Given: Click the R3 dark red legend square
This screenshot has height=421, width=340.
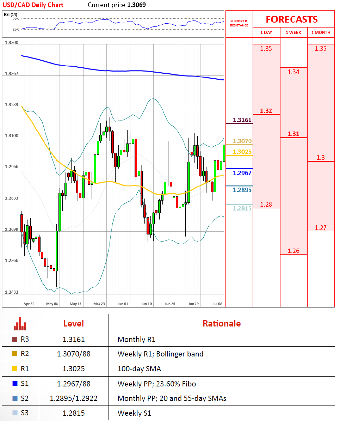Looking at the screenshot, I should click(15, 340).
